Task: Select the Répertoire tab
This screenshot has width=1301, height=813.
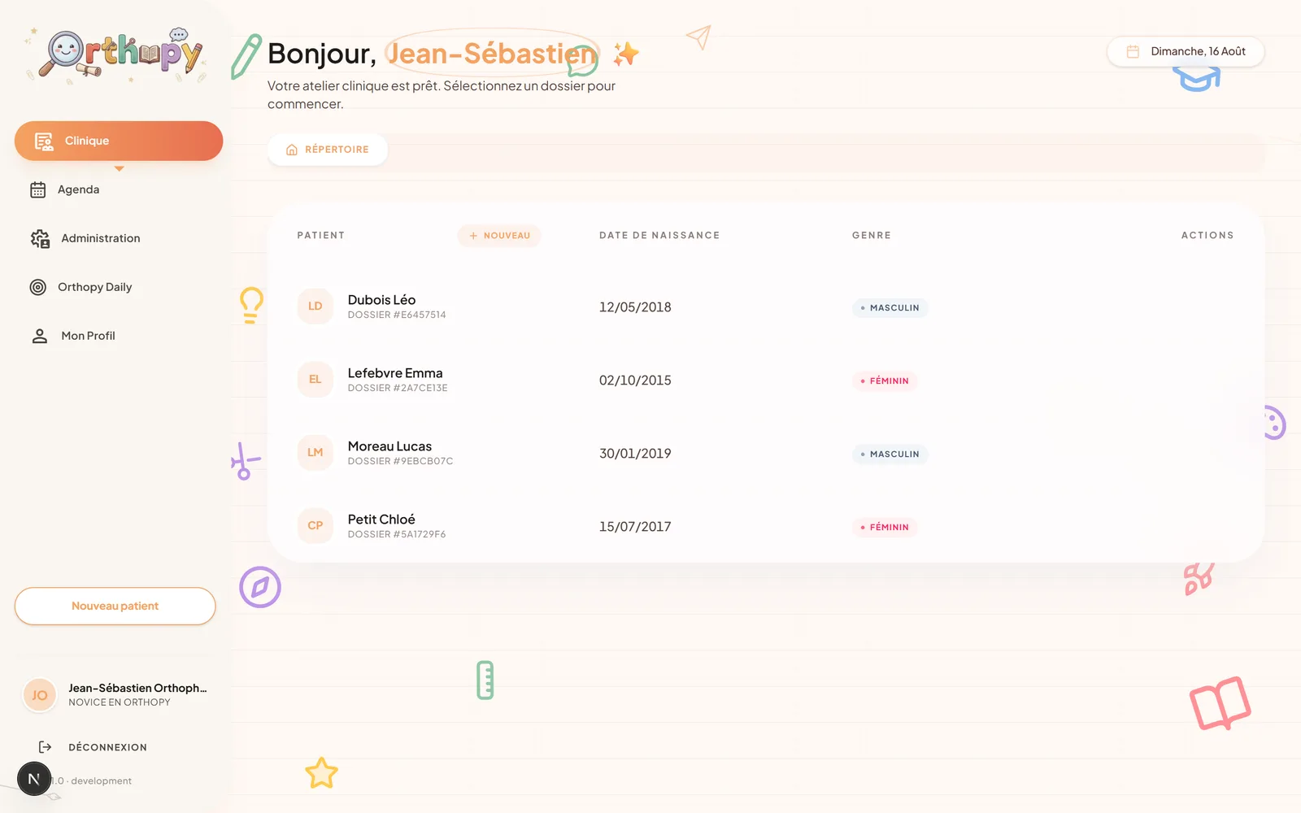Action: point(328,150)
